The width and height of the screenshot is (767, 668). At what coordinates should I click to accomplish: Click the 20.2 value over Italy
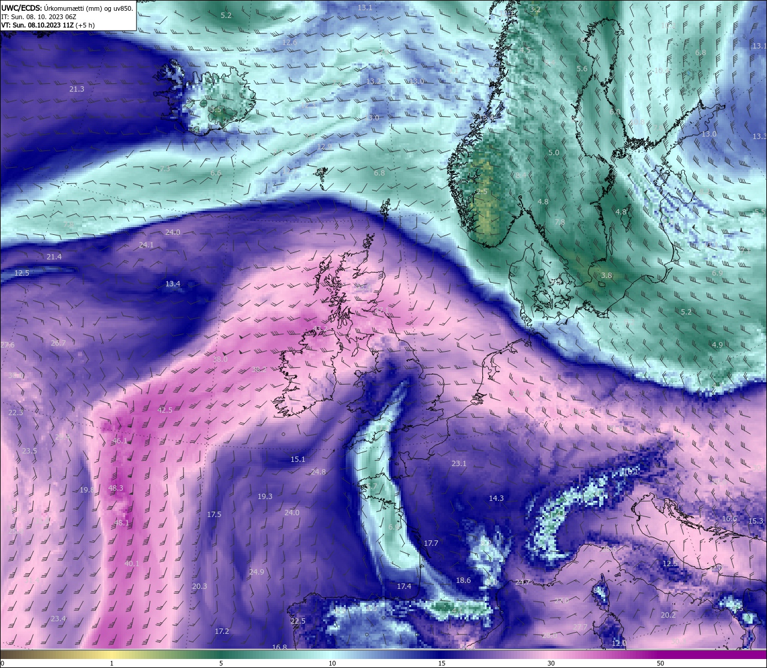pos(668,615)
